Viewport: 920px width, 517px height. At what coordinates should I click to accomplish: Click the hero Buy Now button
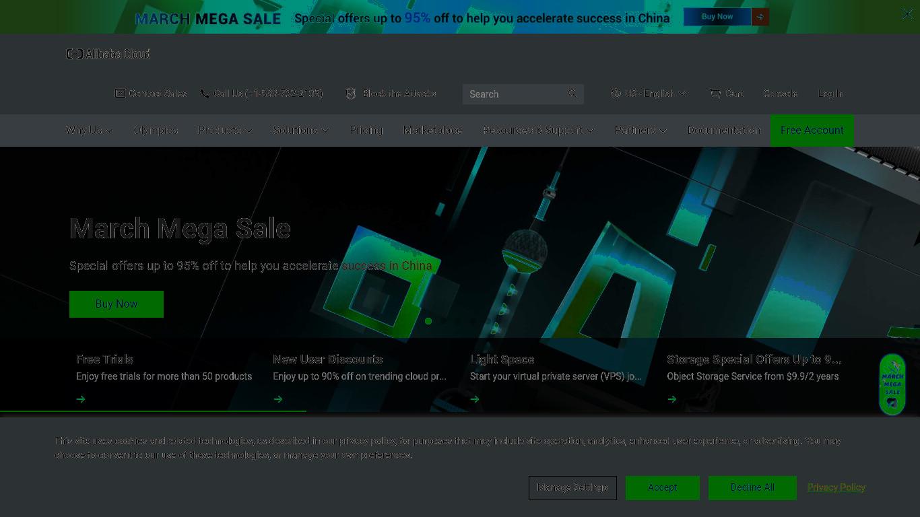click(x=117, y=304)
